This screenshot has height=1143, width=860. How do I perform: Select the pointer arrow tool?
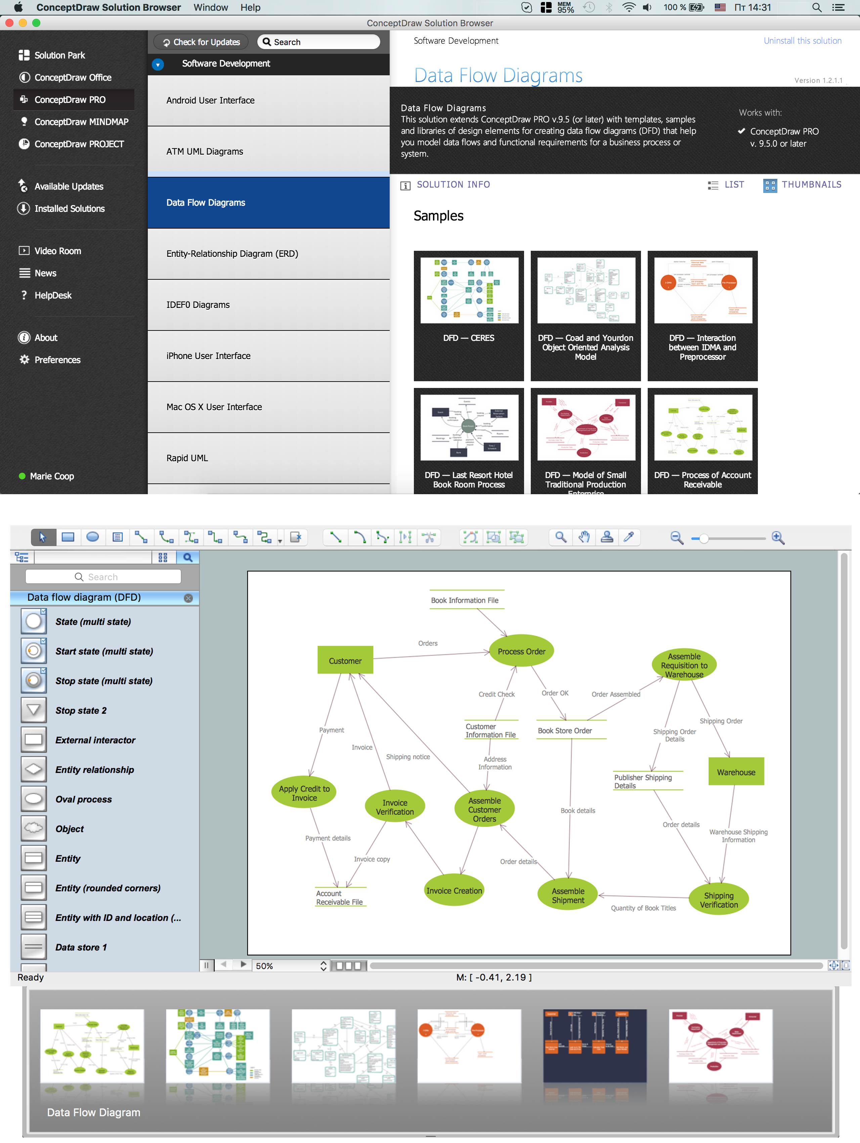[x=42, y=538]
